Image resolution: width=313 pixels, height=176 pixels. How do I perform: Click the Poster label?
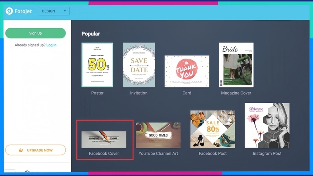point(97,93)
